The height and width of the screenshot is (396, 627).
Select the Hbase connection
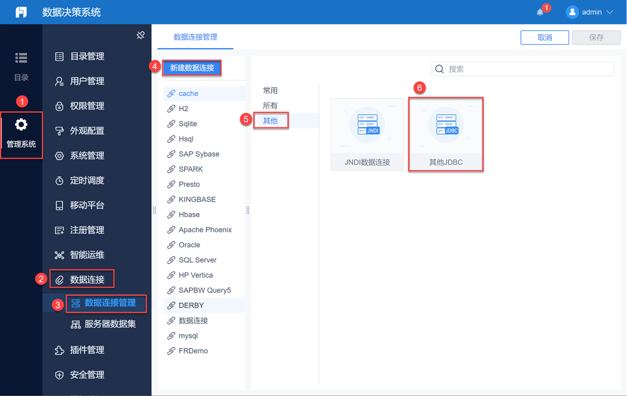tap(204, 215)
